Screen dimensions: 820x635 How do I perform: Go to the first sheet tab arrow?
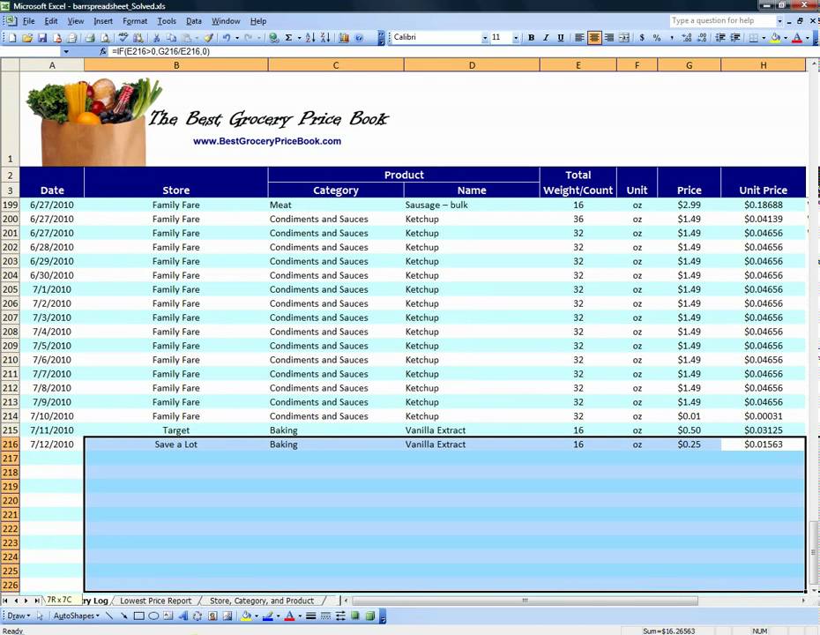pos(5,601)
